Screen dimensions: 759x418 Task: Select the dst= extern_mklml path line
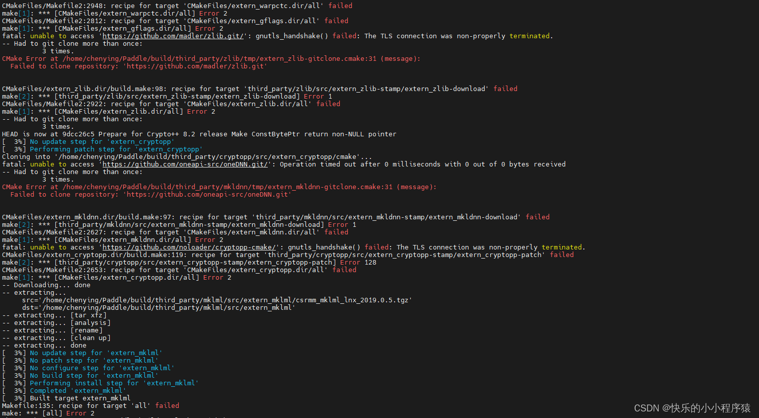159,308
